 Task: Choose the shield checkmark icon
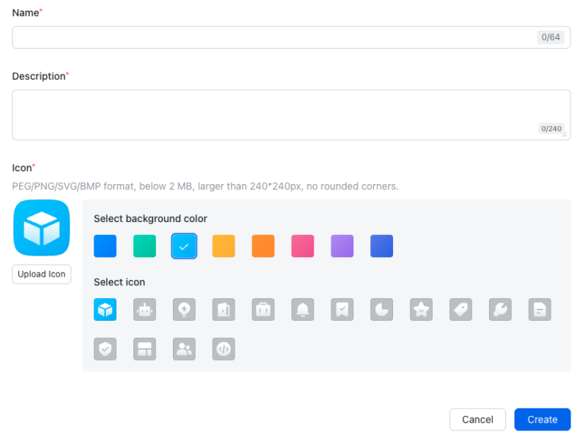tap(105, 349)
